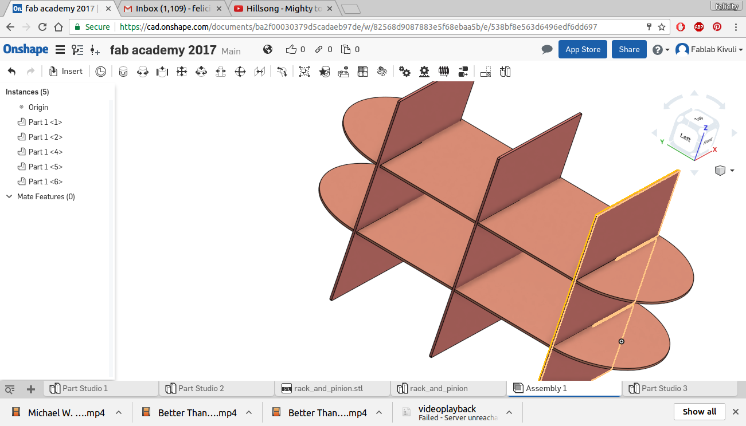
Task: Select the Group tool icon
Action: point(304,72)
